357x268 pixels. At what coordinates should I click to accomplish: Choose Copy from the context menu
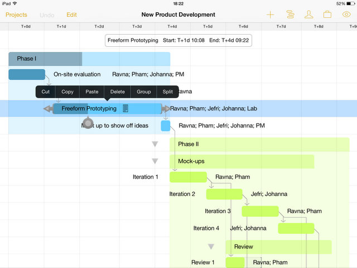point(67,92)
